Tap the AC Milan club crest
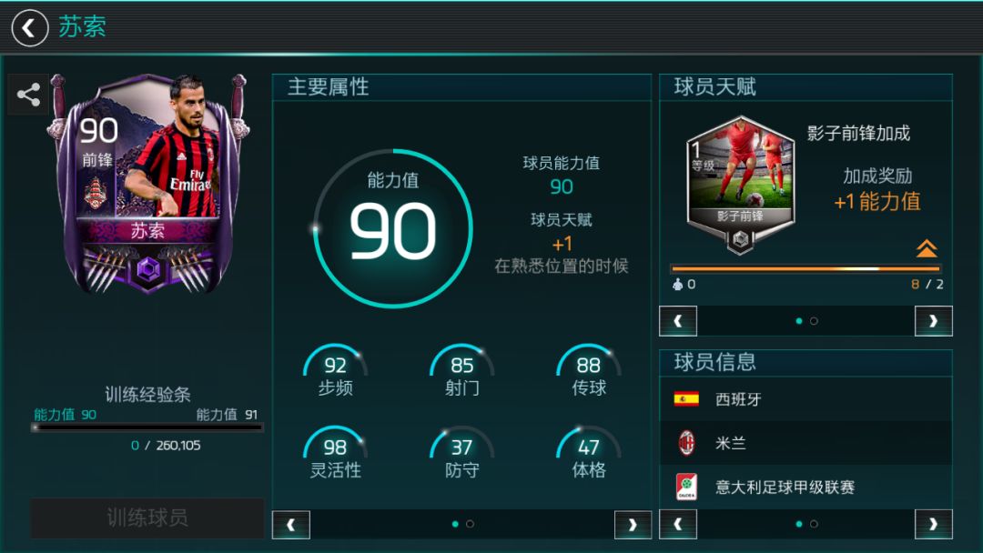 (x=686, y=443)
